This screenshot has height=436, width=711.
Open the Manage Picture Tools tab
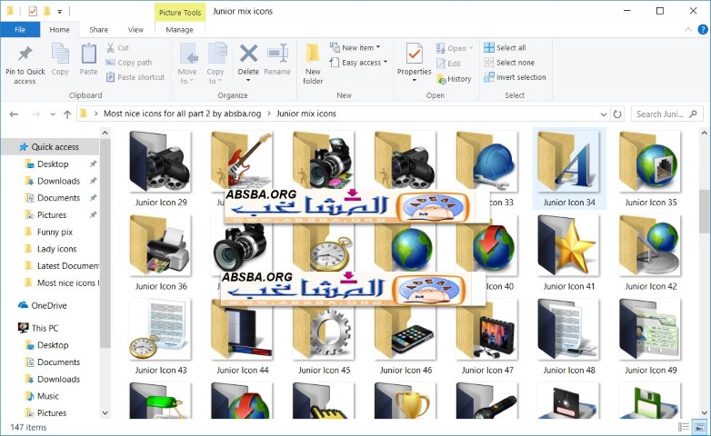point(179,29)
